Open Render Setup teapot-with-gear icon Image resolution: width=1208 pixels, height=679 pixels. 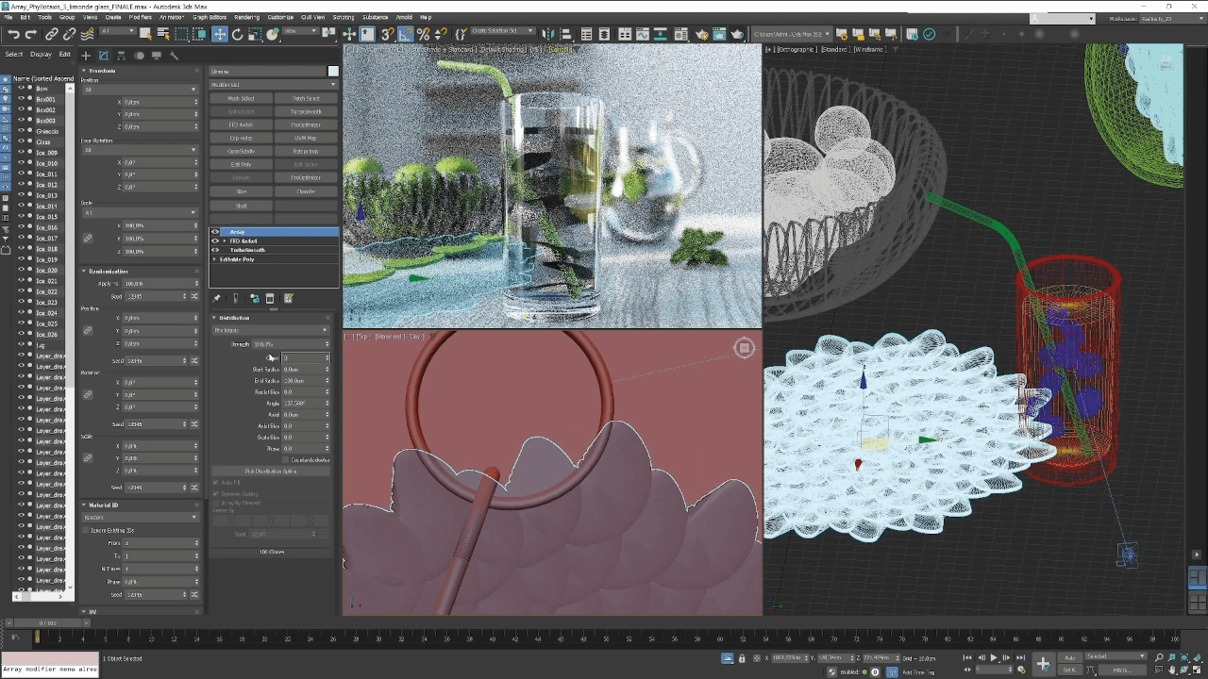point(701,34)
